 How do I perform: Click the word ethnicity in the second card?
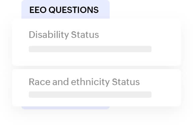pos(90,82)
